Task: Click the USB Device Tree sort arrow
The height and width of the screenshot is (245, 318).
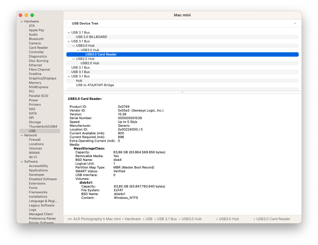Action: (295, 23)
